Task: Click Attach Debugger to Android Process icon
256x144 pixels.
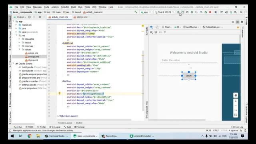Action: (206, 12)
